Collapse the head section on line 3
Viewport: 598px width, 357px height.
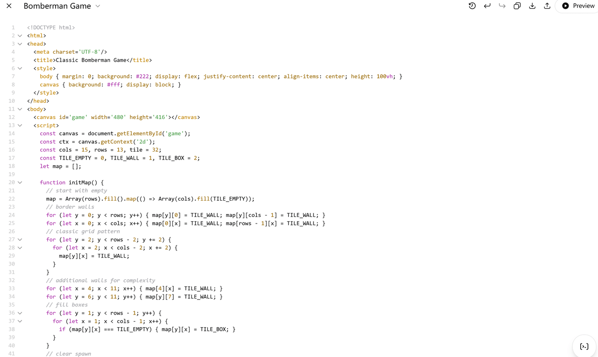click(x=20, y=44)
